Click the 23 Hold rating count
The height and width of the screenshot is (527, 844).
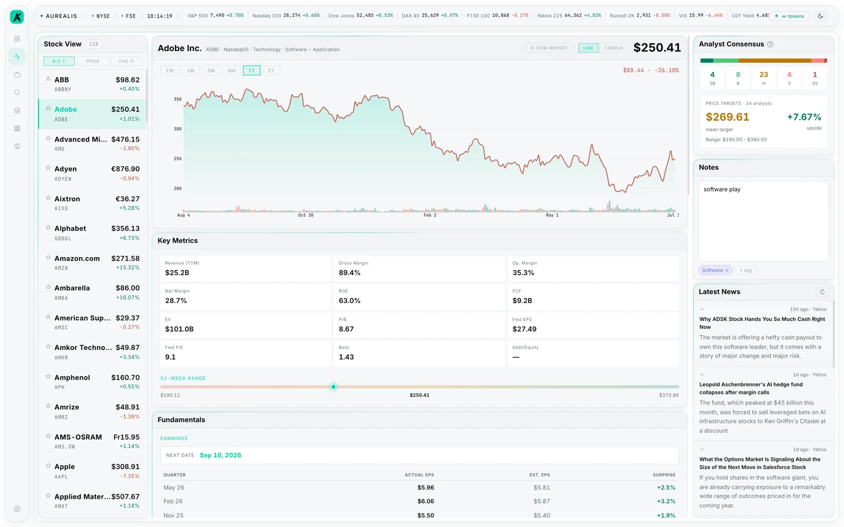coord(764,78)
